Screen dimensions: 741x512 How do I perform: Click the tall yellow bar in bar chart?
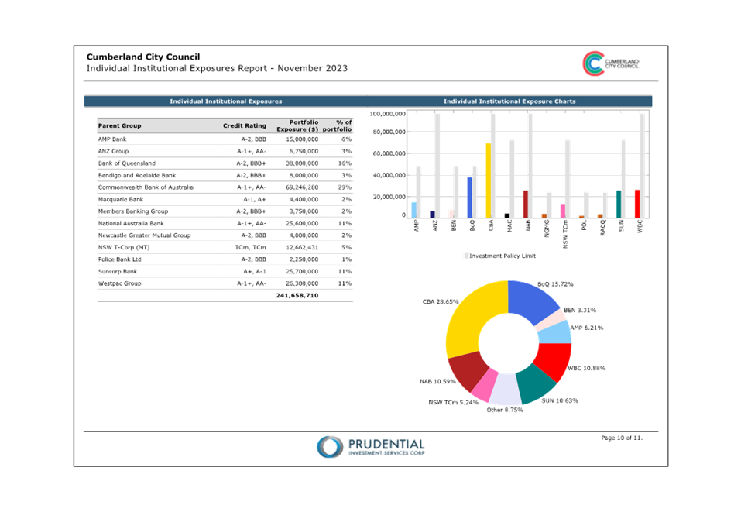488,180
